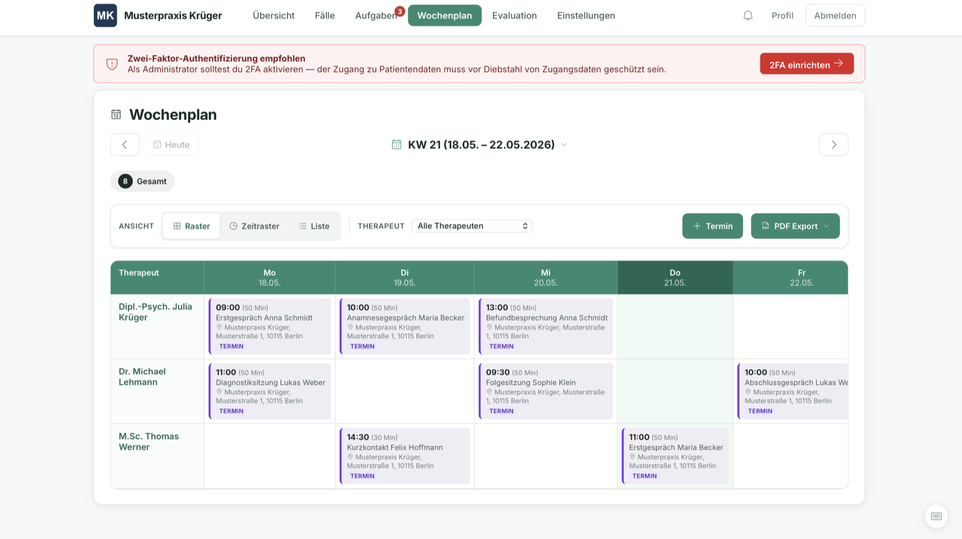Open Befundbesprechung Anna Schmidt appointment
The height and width of the screenshot is (539, 962).
(546, 327)
